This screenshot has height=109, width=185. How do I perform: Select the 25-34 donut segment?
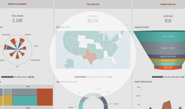(105, 103)
